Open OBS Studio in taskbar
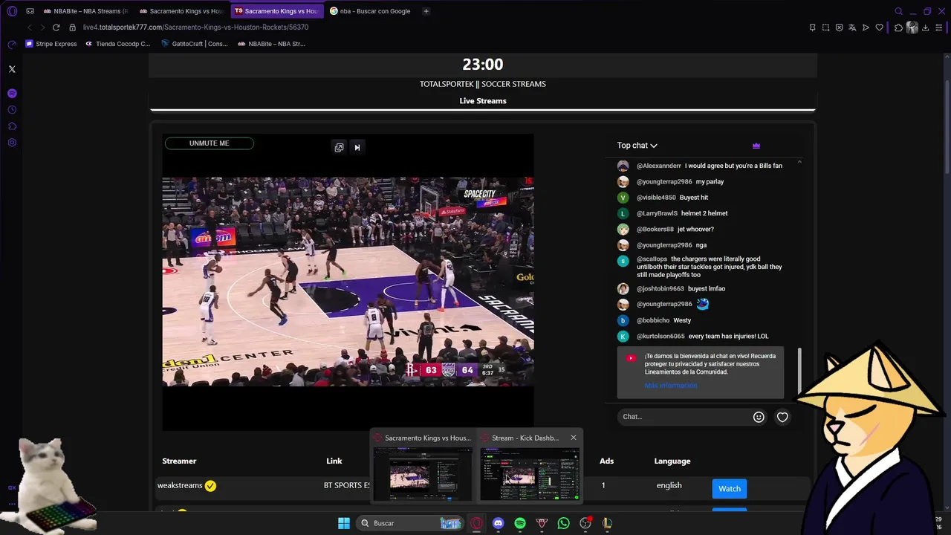Viewport: 951px width, 535px height. [585, 523]
